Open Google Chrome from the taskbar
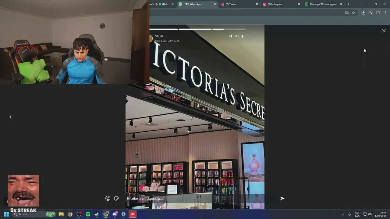Screen dimensions: 390x219 coord(70,214)
